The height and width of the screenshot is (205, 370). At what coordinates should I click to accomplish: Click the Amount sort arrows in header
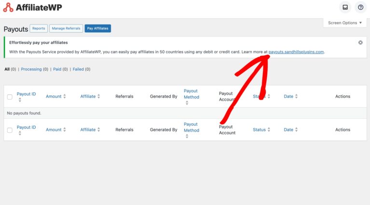tap(65, 96)
